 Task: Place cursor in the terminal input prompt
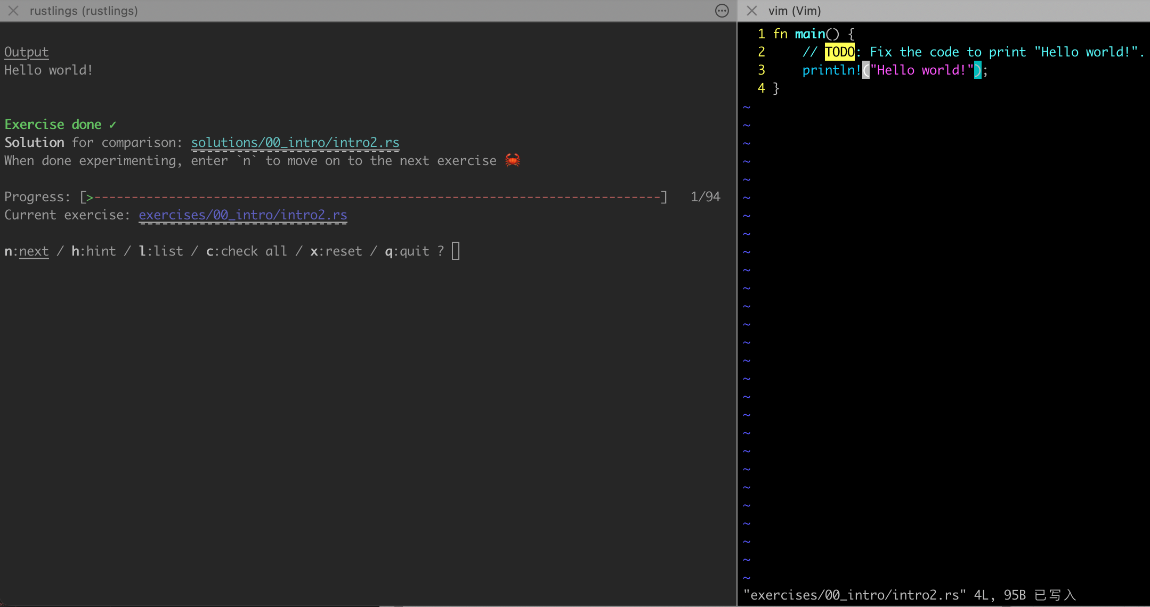coord(455,250)
